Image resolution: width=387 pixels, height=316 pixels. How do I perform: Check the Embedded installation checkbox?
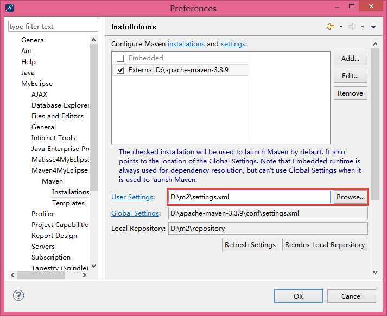(120, 58)
